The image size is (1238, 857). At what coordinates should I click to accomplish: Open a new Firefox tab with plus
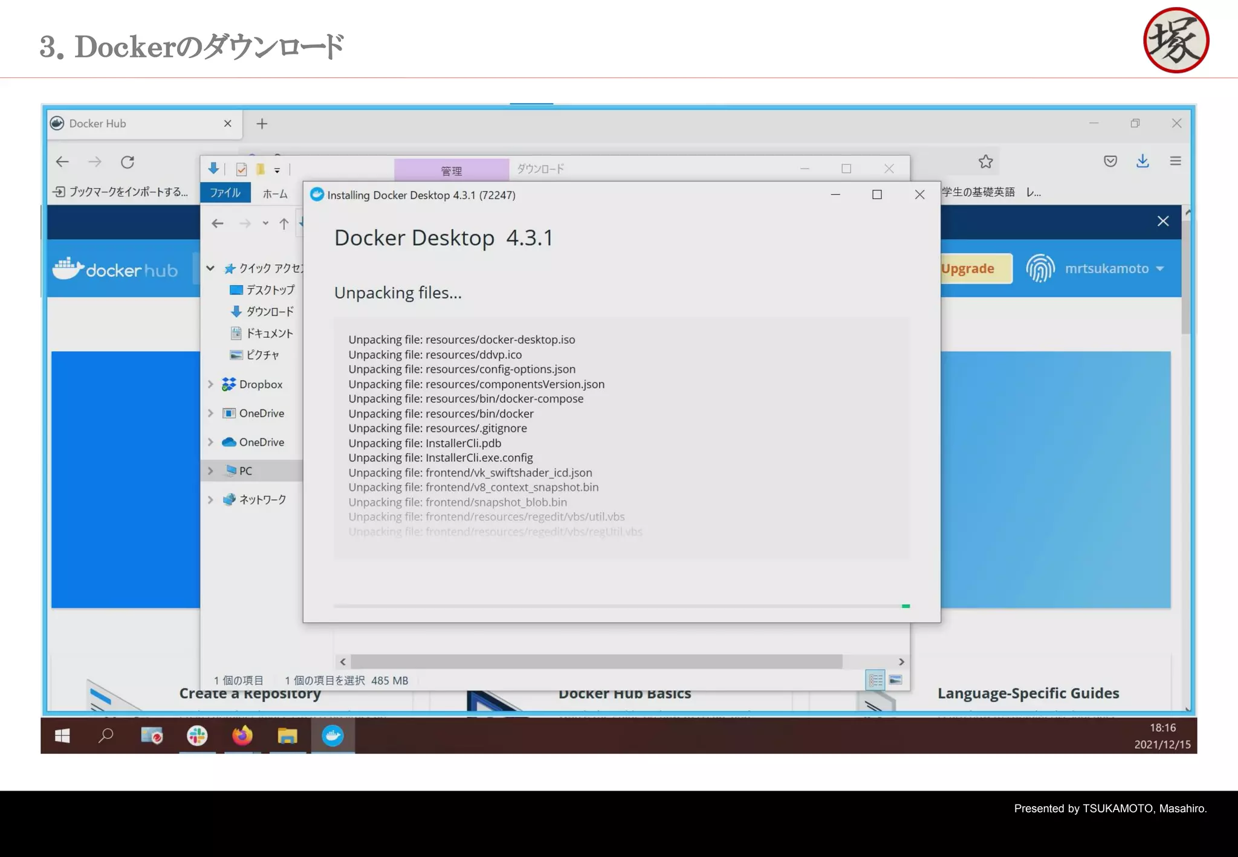coord(262,124)
